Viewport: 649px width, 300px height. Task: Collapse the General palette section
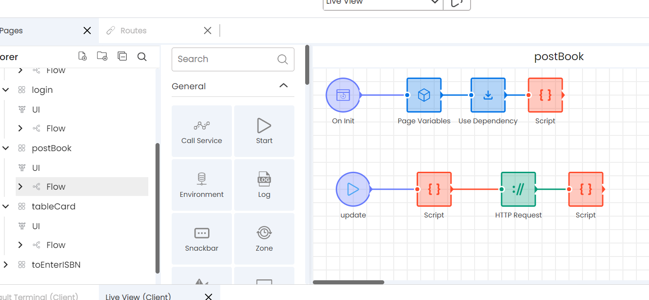[283, 86]
